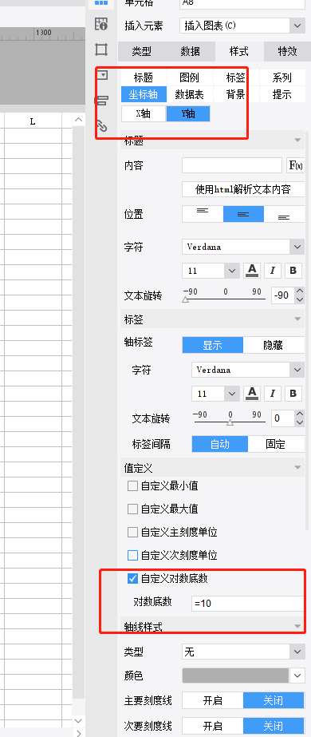Click the title 文本旋转 slider track

pyautogui.click(x=224, y=299)
